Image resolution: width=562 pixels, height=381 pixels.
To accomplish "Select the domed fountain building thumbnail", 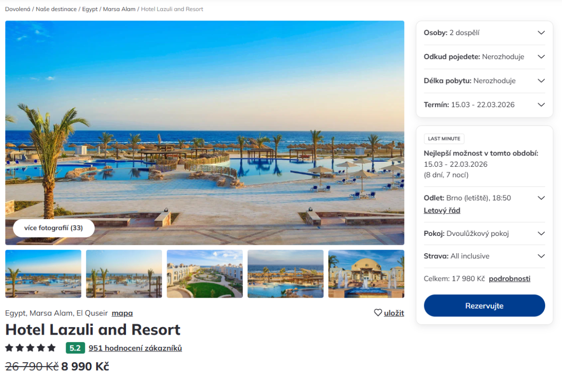I will [x=366, y=274].
